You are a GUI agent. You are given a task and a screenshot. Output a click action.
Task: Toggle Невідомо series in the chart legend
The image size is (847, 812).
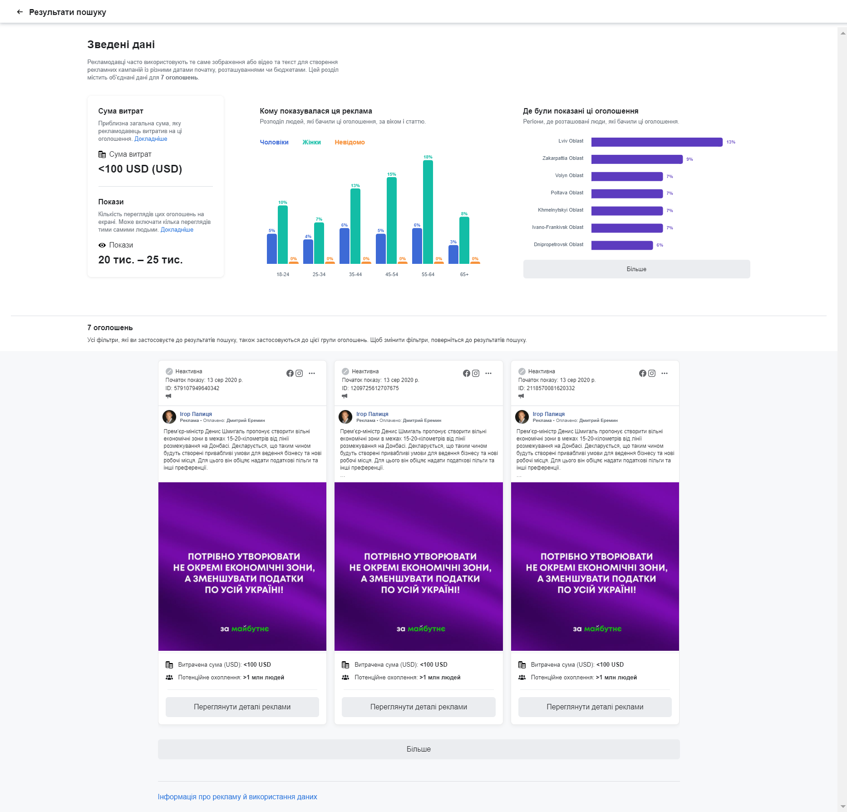tap(350, 142)
